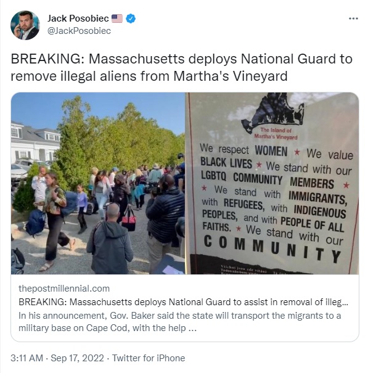This screenshot has height=373, width=368.
Task: Open the @JackPosobiec handle link
Action: pyautogui.click(x=79, y=31)
